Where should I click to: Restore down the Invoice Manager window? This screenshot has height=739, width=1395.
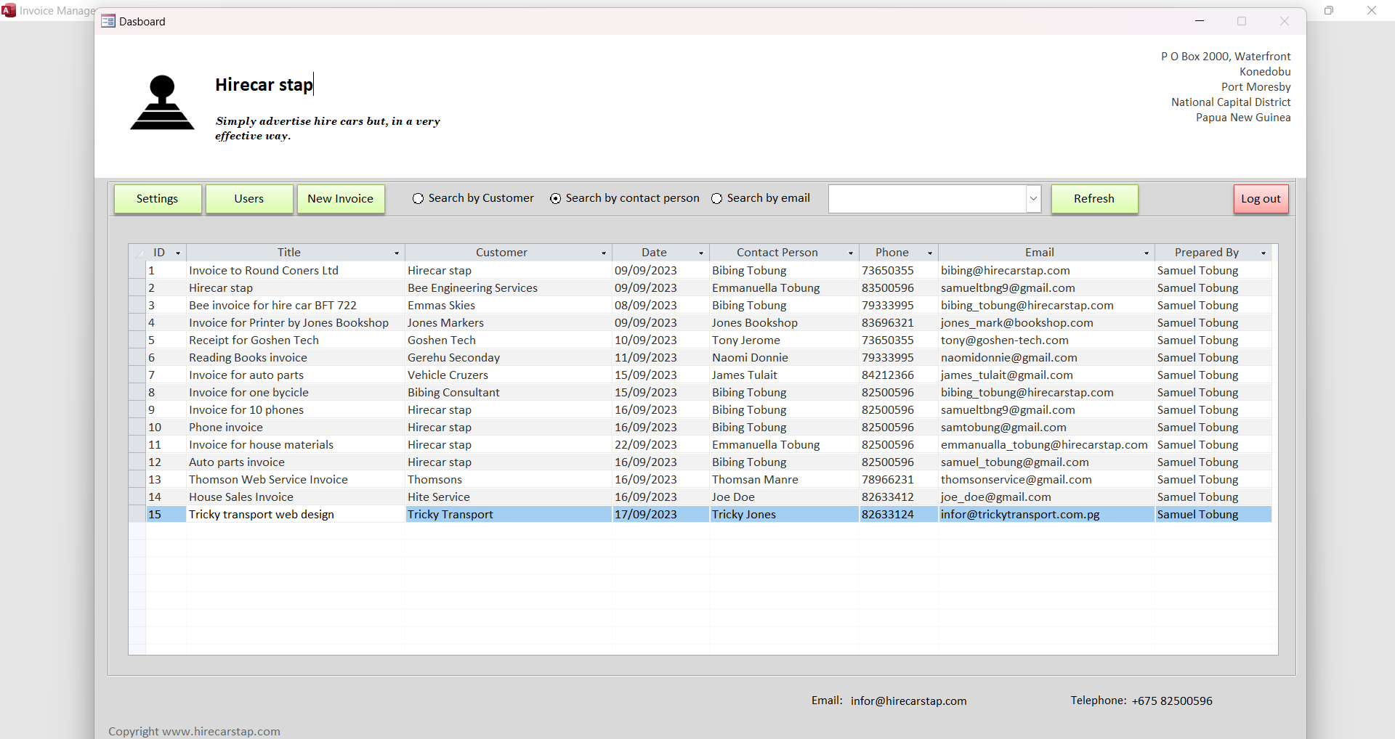1329,10
